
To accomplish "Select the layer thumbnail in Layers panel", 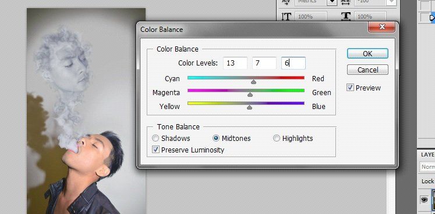I will pyautogui.click(x=433, y=200).
